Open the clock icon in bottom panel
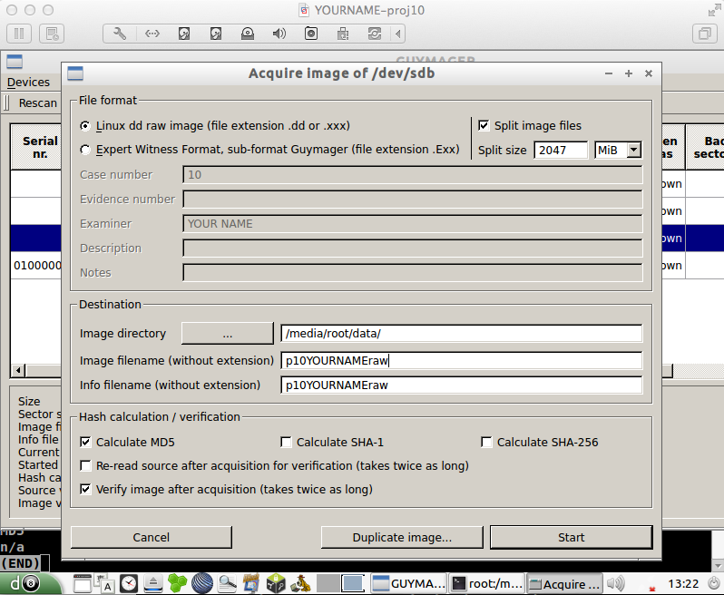The height and width of the screenshot is (595, 724). [x=130, y=583]
